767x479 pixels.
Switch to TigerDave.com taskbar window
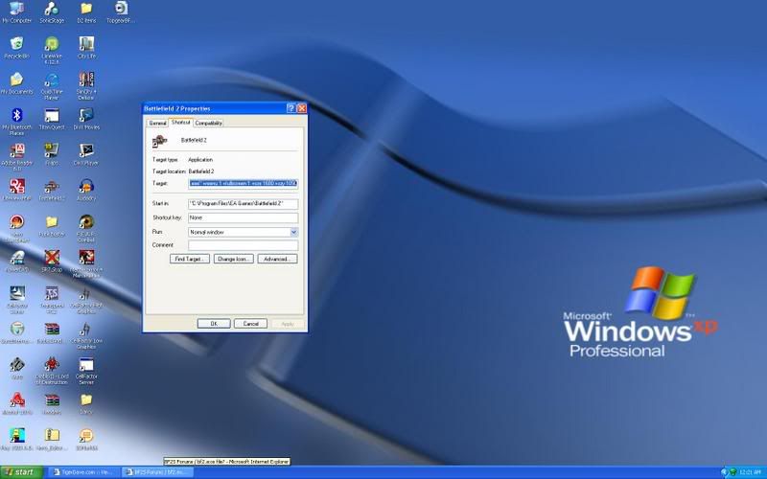(82, 472)
